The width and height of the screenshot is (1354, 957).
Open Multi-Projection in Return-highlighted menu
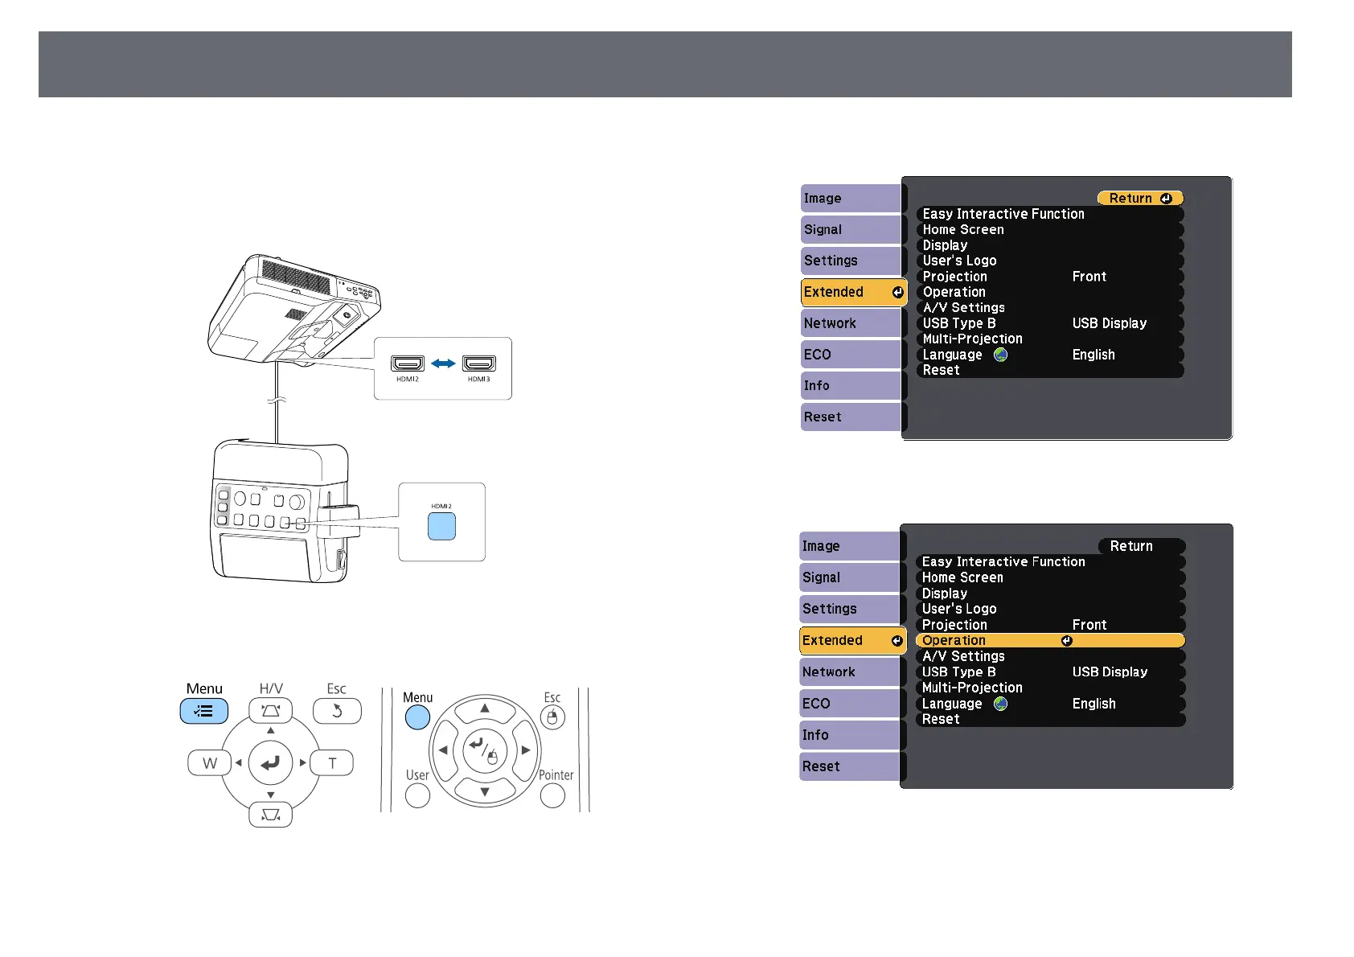tap(1050, 339)
